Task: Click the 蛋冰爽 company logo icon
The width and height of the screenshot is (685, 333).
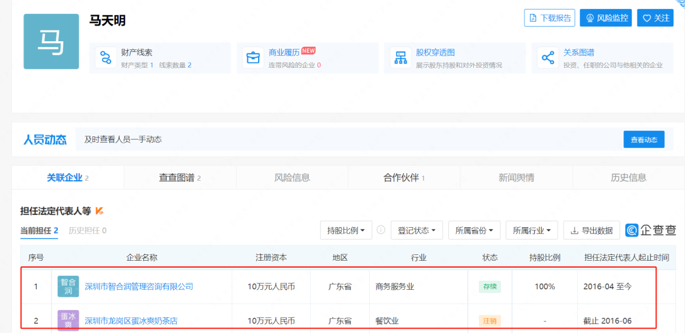Action: pyautogui.click(x=68, y=320)
